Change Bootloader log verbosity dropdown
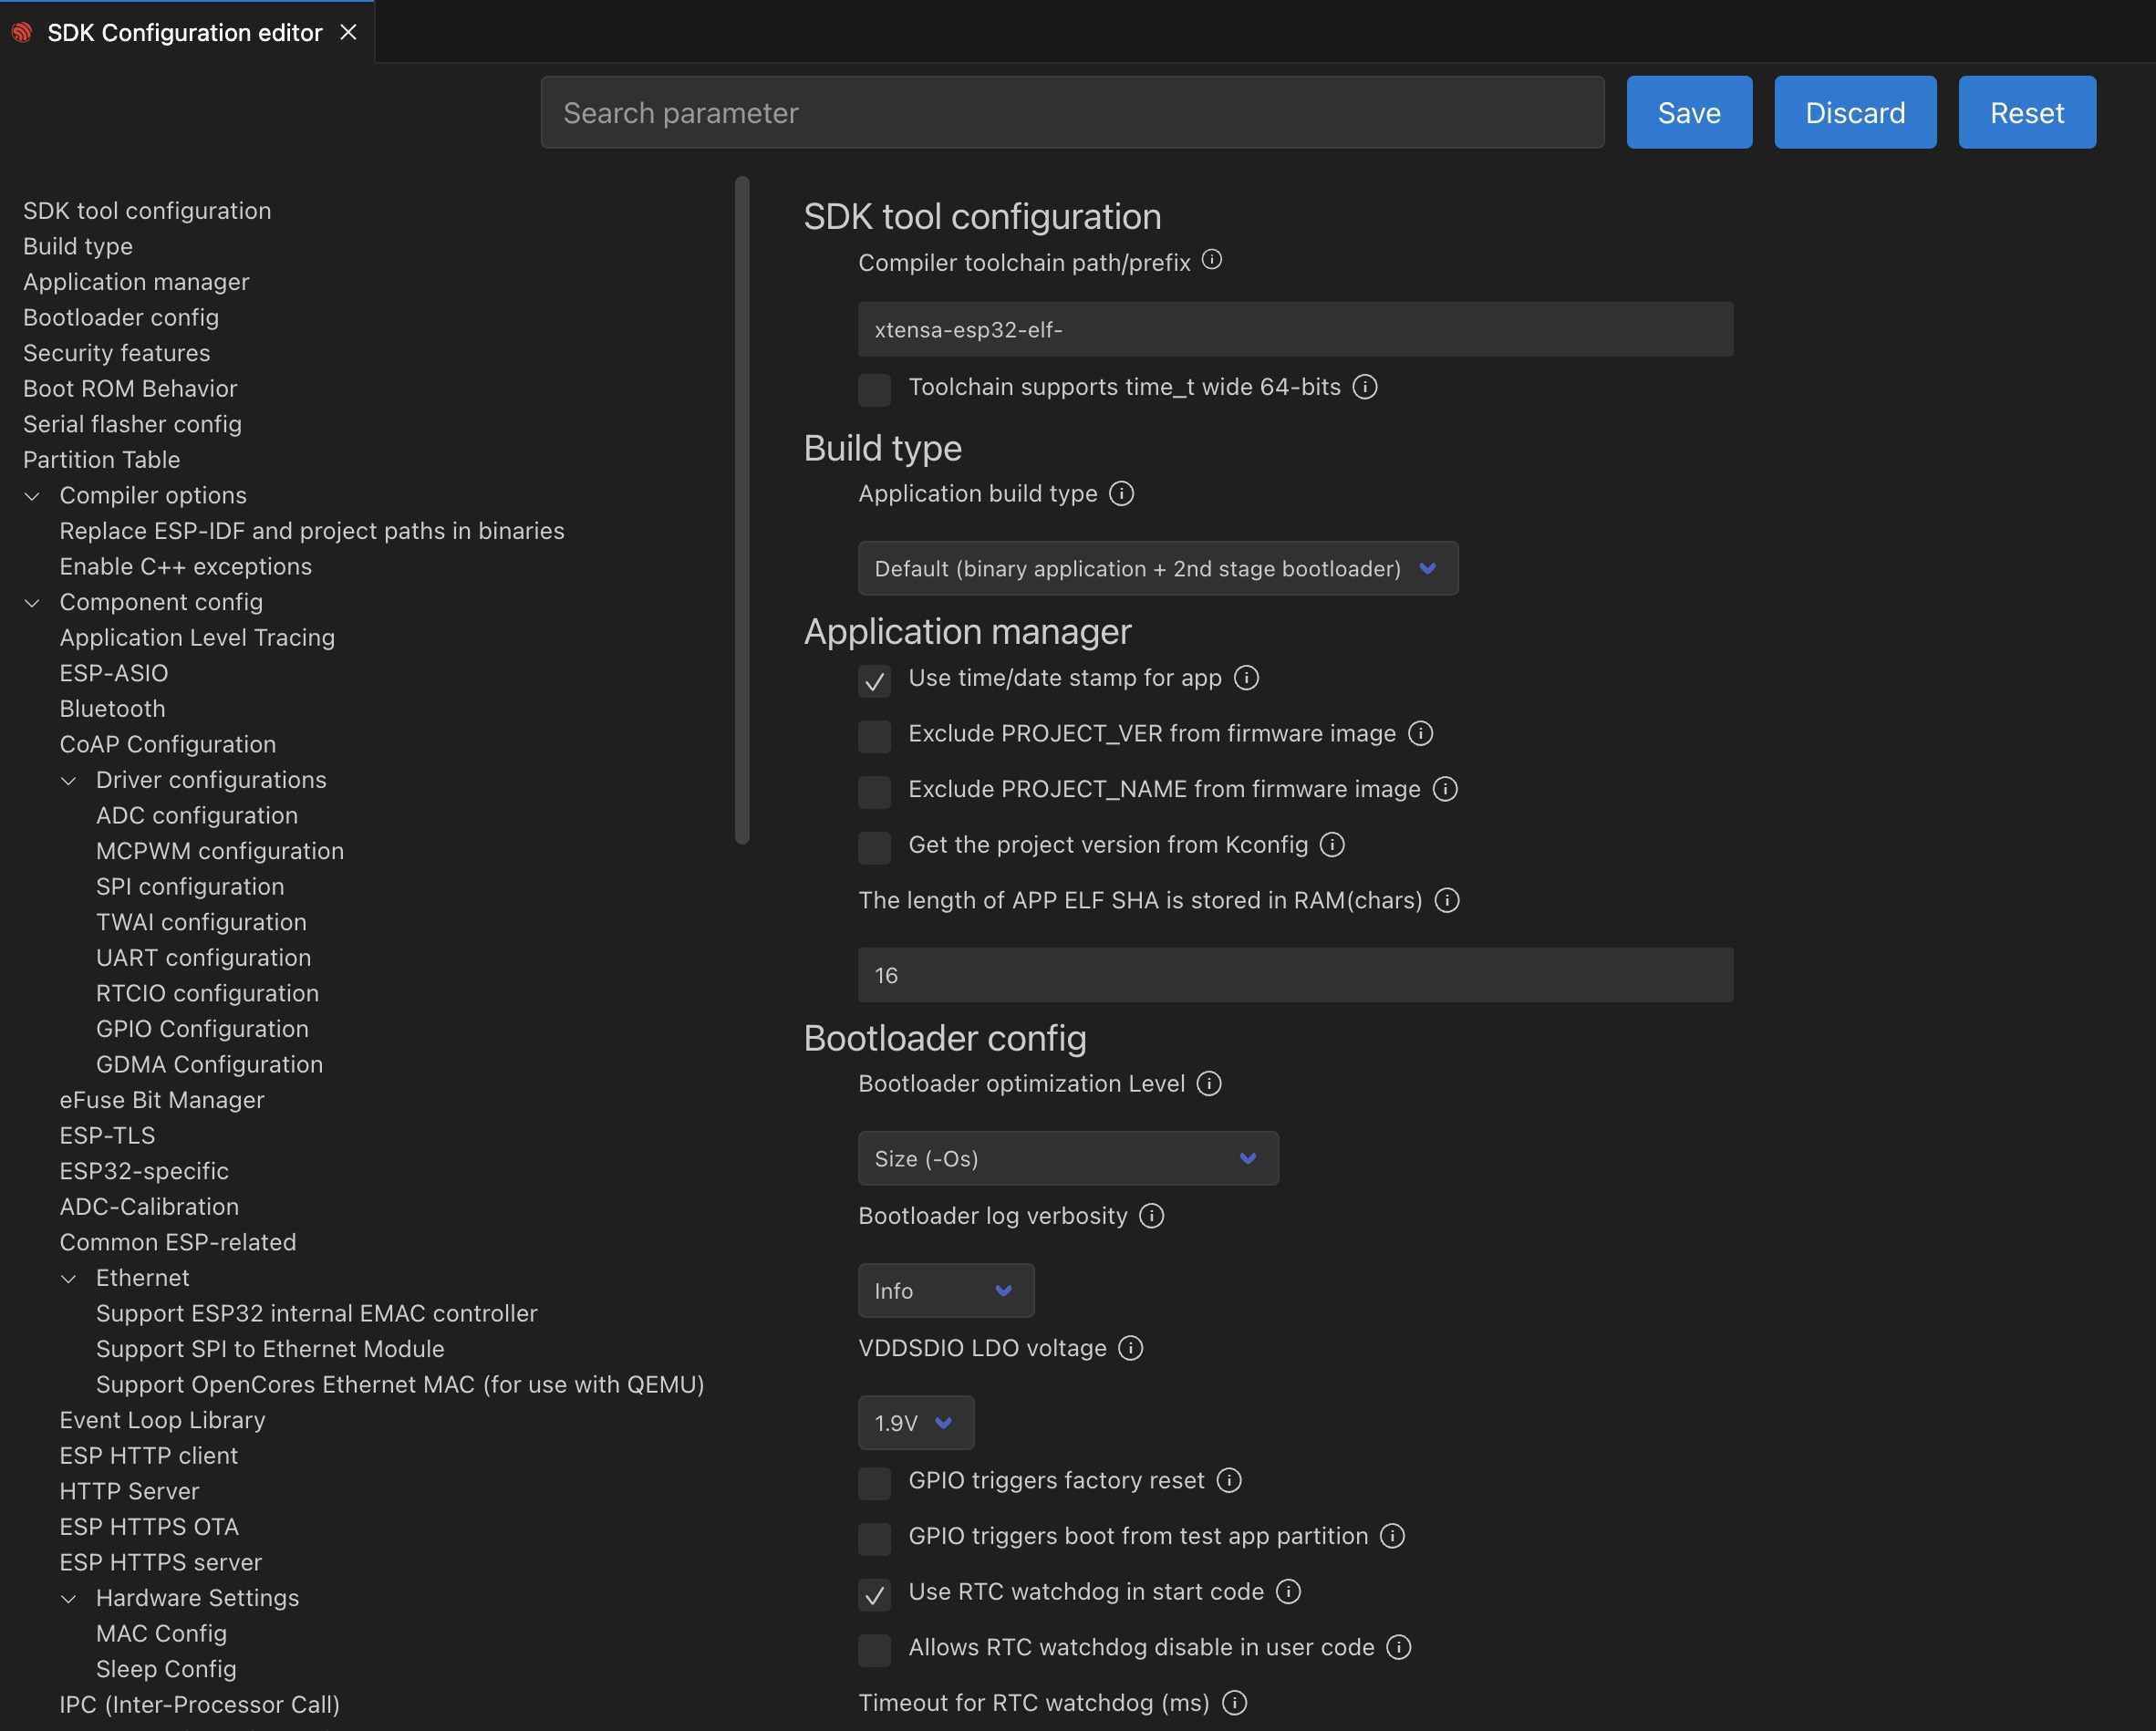Screen dimensions: 2156x1731 [943, 1290]
